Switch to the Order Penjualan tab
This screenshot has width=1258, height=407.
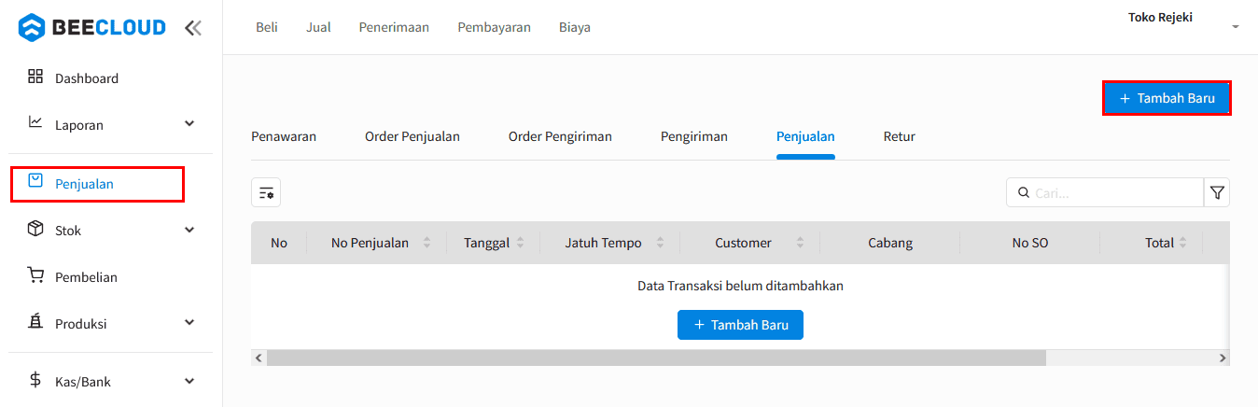click(412, 136)
